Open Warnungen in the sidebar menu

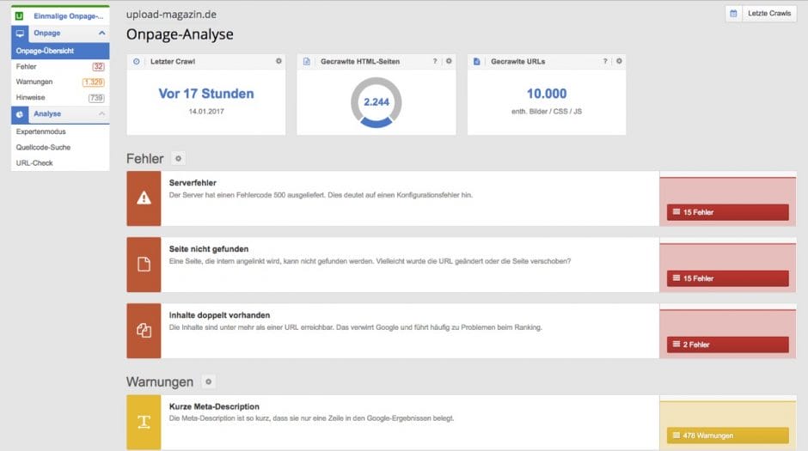(x=34, y=82)
